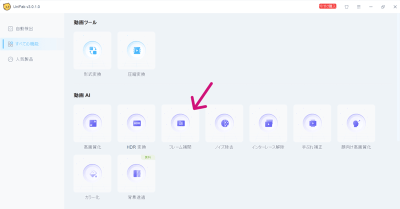Launch the フレーム補間 frame interpolation tool
This screenshot has width=400, height=209.
tap(180, 123)
